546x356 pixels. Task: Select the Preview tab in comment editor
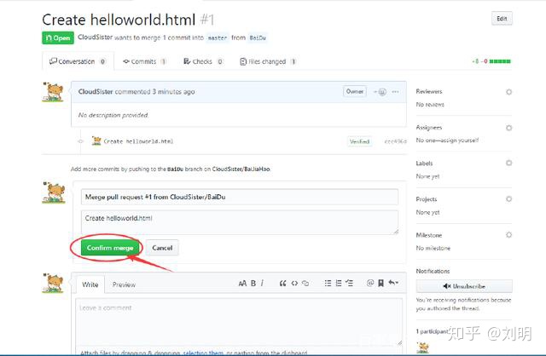pyautogui.click(x=124, y=284)
